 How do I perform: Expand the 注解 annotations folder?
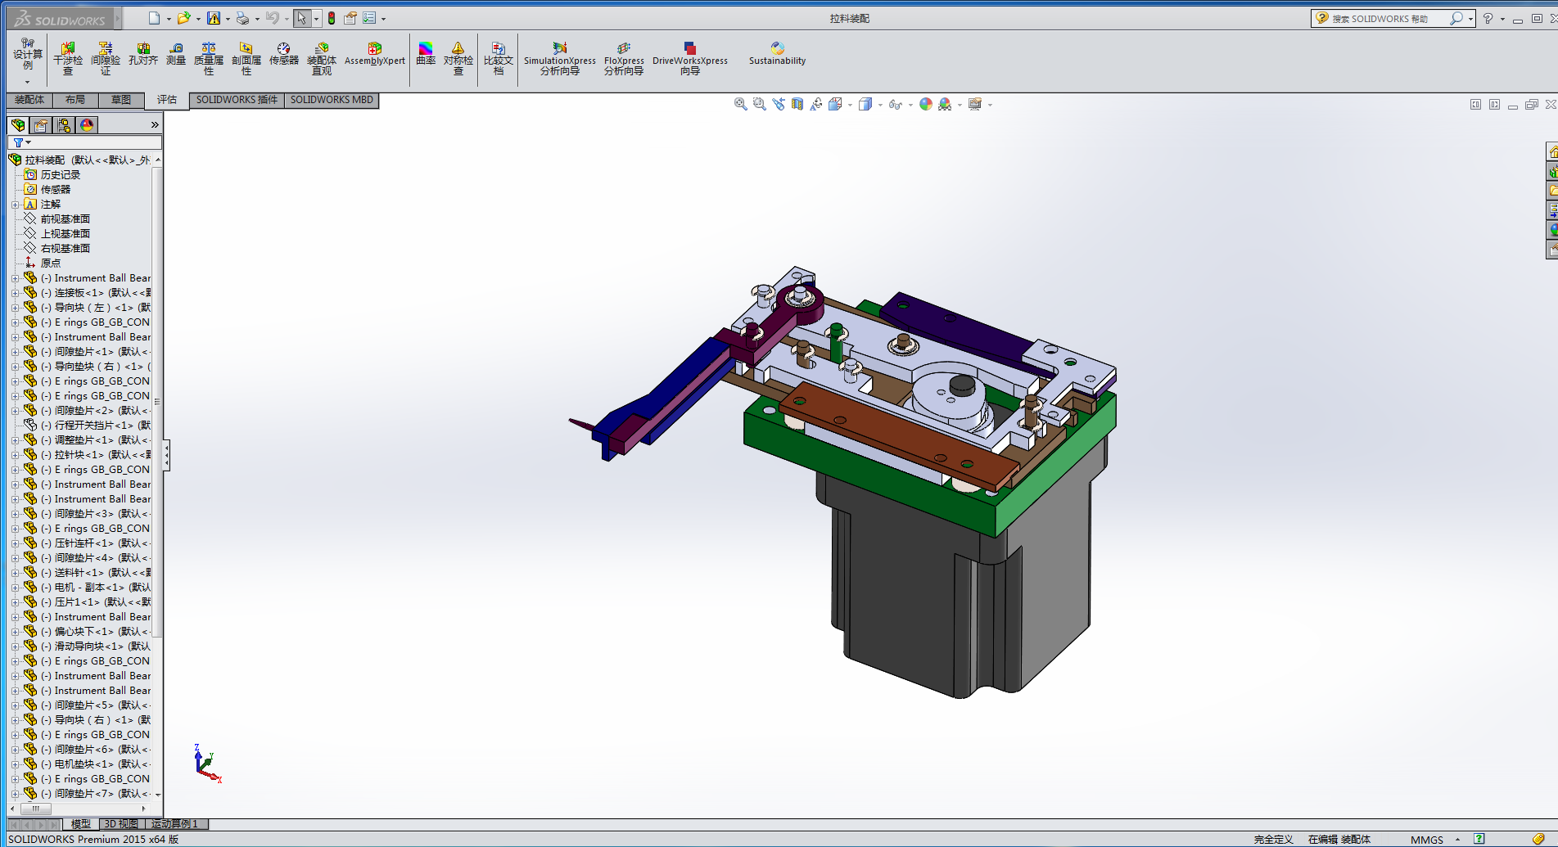[15, 205]
